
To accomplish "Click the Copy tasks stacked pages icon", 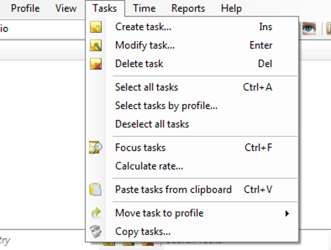I will coord(96,232).
